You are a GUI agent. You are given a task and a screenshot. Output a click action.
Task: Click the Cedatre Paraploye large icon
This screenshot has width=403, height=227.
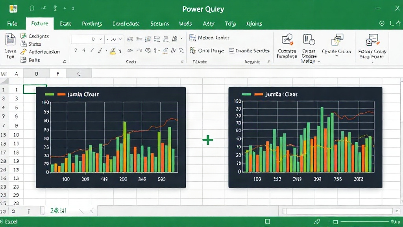[287, 40]
